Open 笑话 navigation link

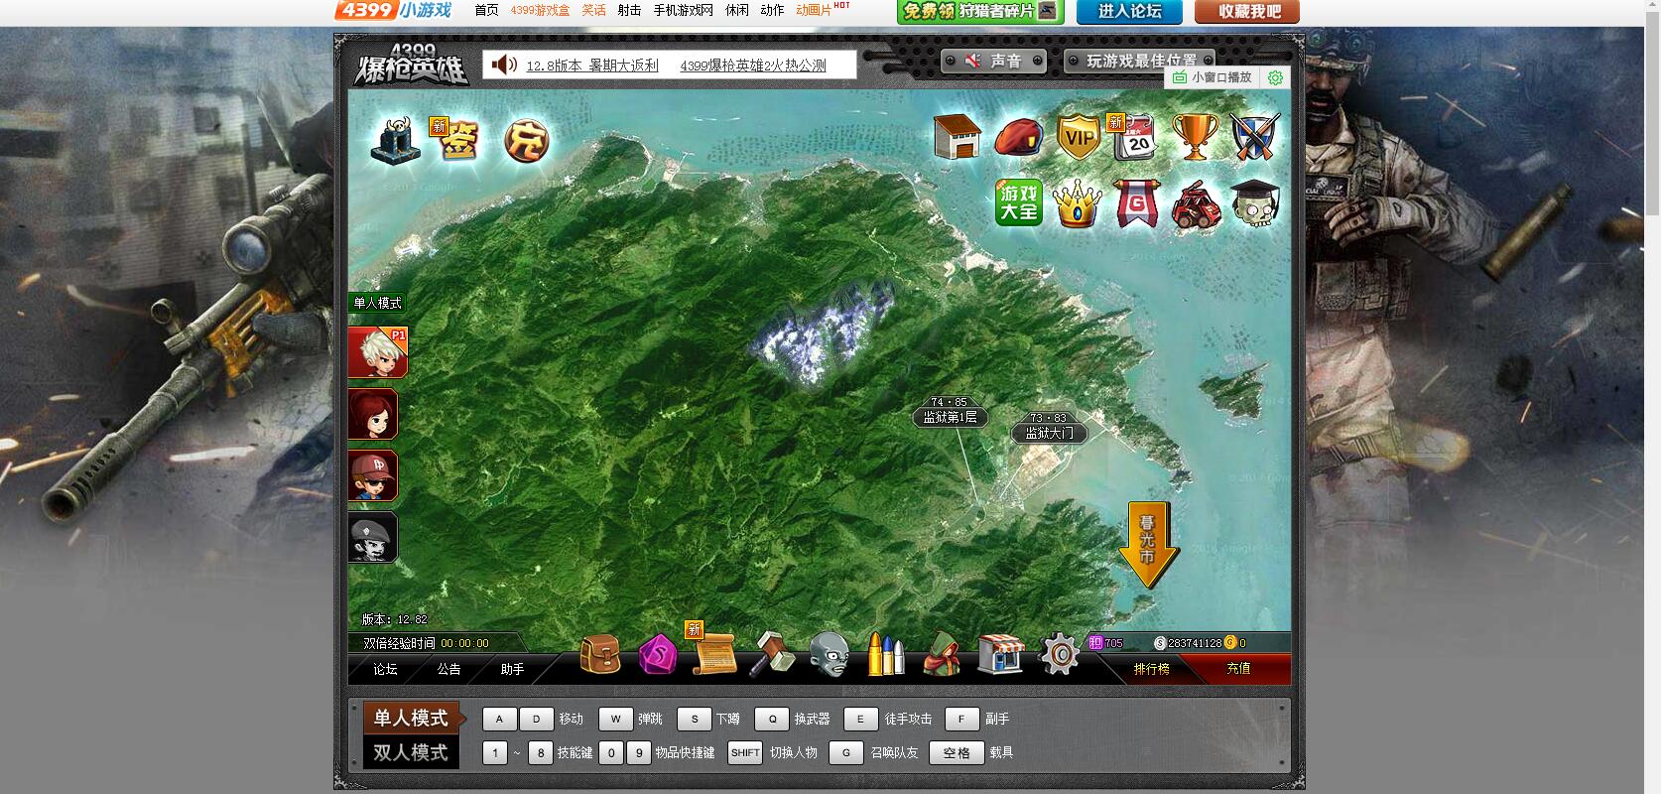pos(593,10)
